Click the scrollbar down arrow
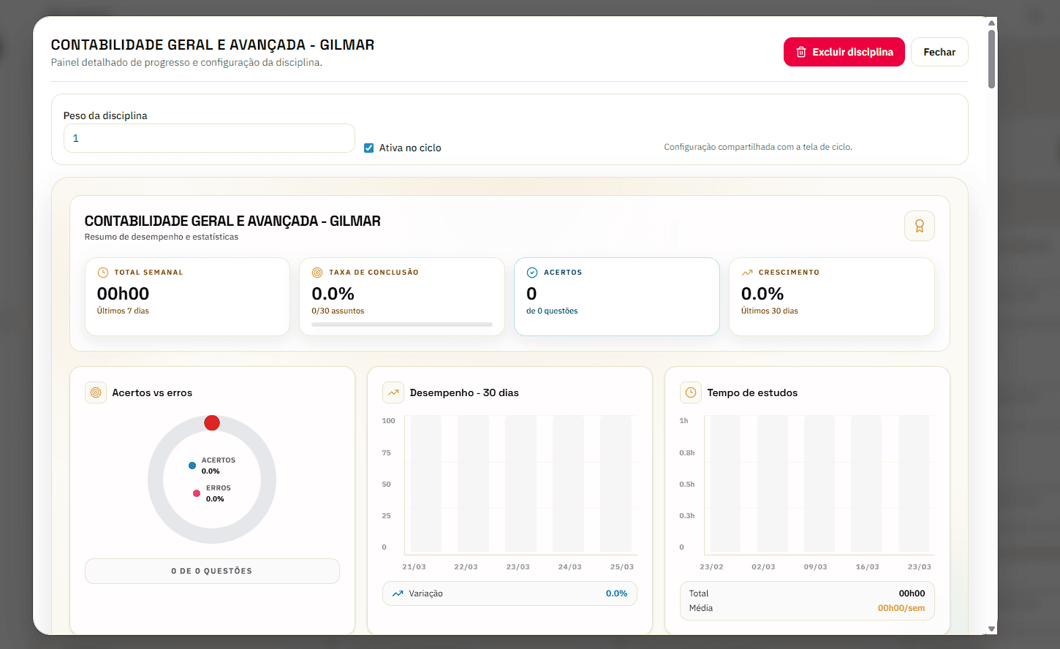This screenshot has width=1060, height=649. click(991, 629)
